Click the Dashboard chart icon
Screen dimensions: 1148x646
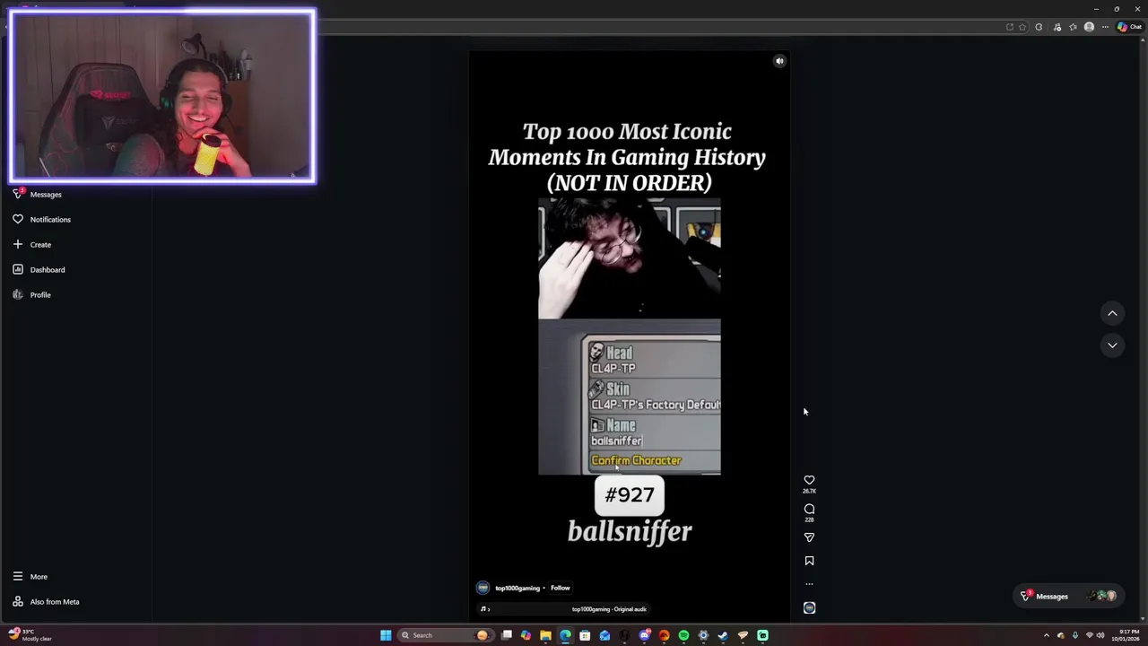(18, 269)
